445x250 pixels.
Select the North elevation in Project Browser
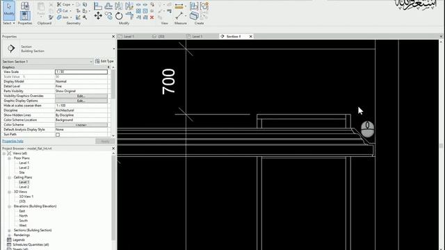tap(23, 216)
